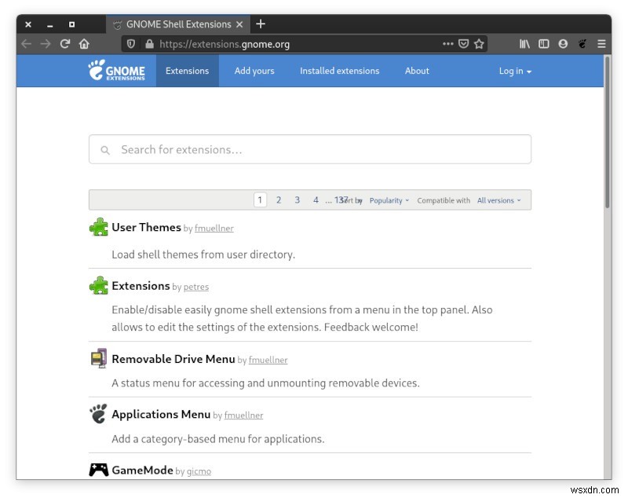Switch to the Installed extensions tab
Screen dimensions: 628x498
[x=339, y=71]
